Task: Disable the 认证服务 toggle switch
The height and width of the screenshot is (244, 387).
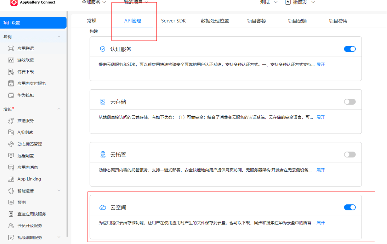Action: tap(350, 49)
